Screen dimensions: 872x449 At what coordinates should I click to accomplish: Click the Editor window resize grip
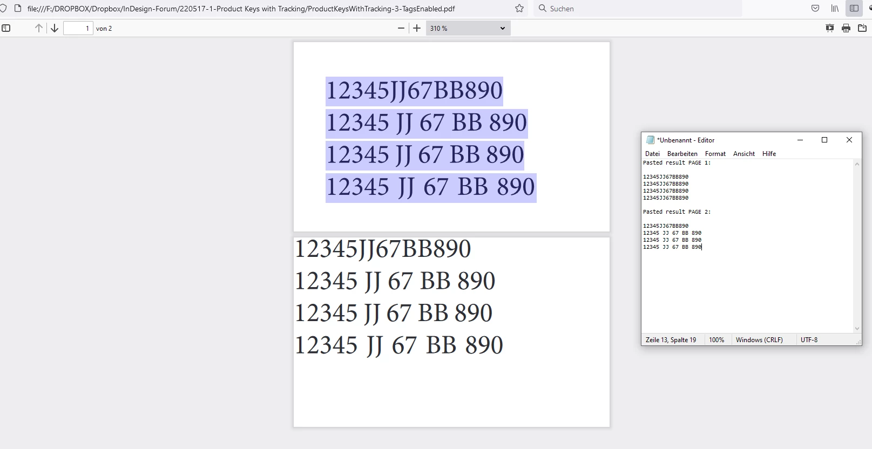[859, 342]
